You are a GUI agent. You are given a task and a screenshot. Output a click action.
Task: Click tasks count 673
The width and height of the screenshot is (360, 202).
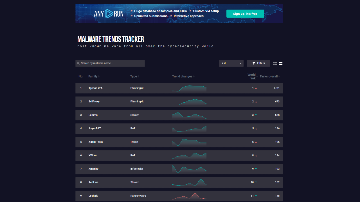click(x=277, y=102)
